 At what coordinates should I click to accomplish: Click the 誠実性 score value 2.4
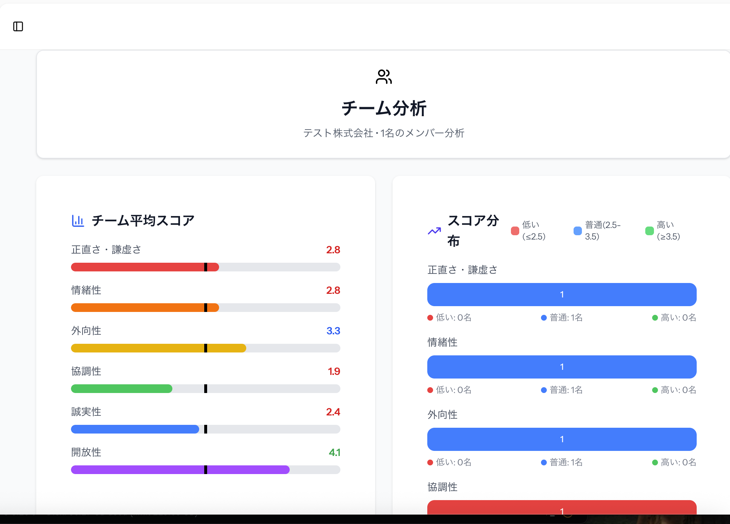333,412
